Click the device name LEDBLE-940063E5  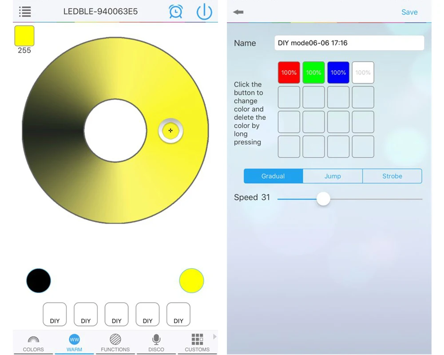[x=100, y=12]
